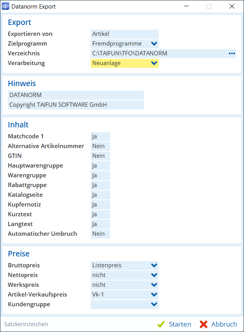
Task: Expand the Nettopreis dropdown
Action: [154, 275]
